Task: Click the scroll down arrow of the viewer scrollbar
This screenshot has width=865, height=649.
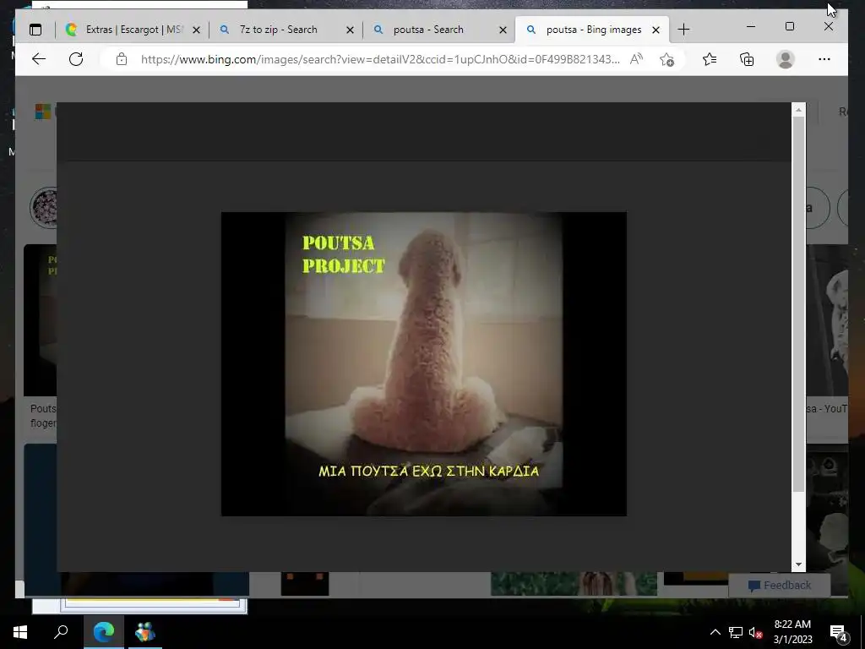Action: (x=798, y=564)
